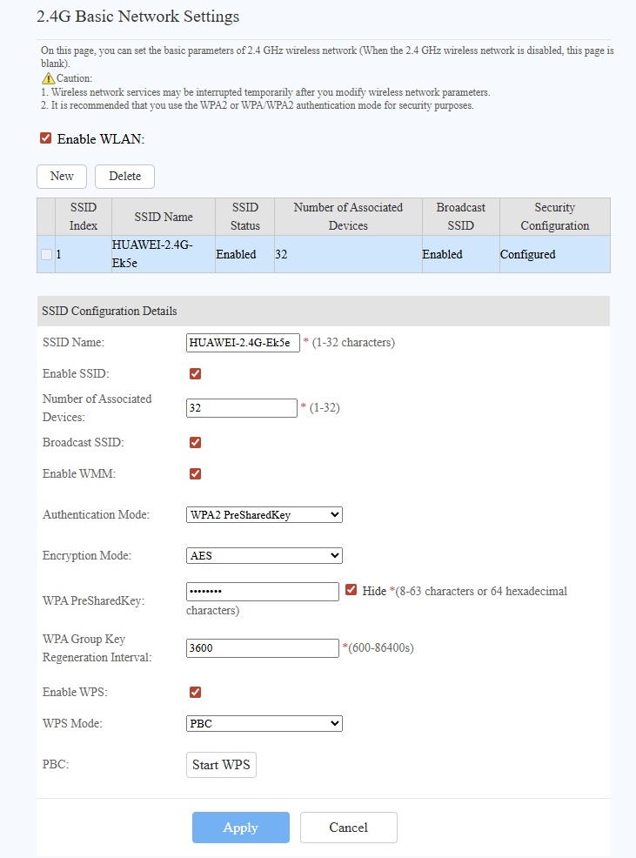Click the WPA PreSharedKey password field

pyautogui.click(x=262, y=592)
